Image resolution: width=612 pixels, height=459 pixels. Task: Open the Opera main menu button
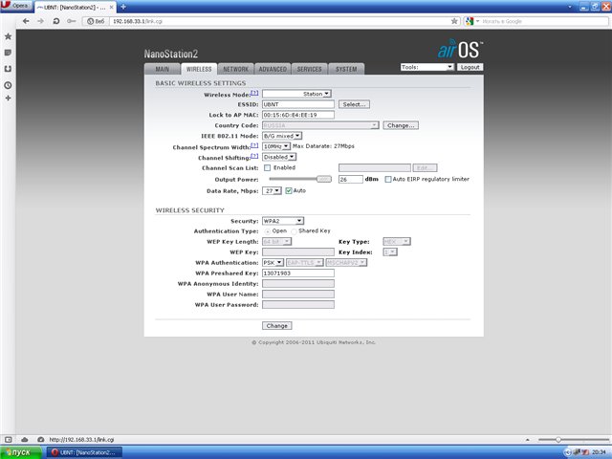point(15,6)
